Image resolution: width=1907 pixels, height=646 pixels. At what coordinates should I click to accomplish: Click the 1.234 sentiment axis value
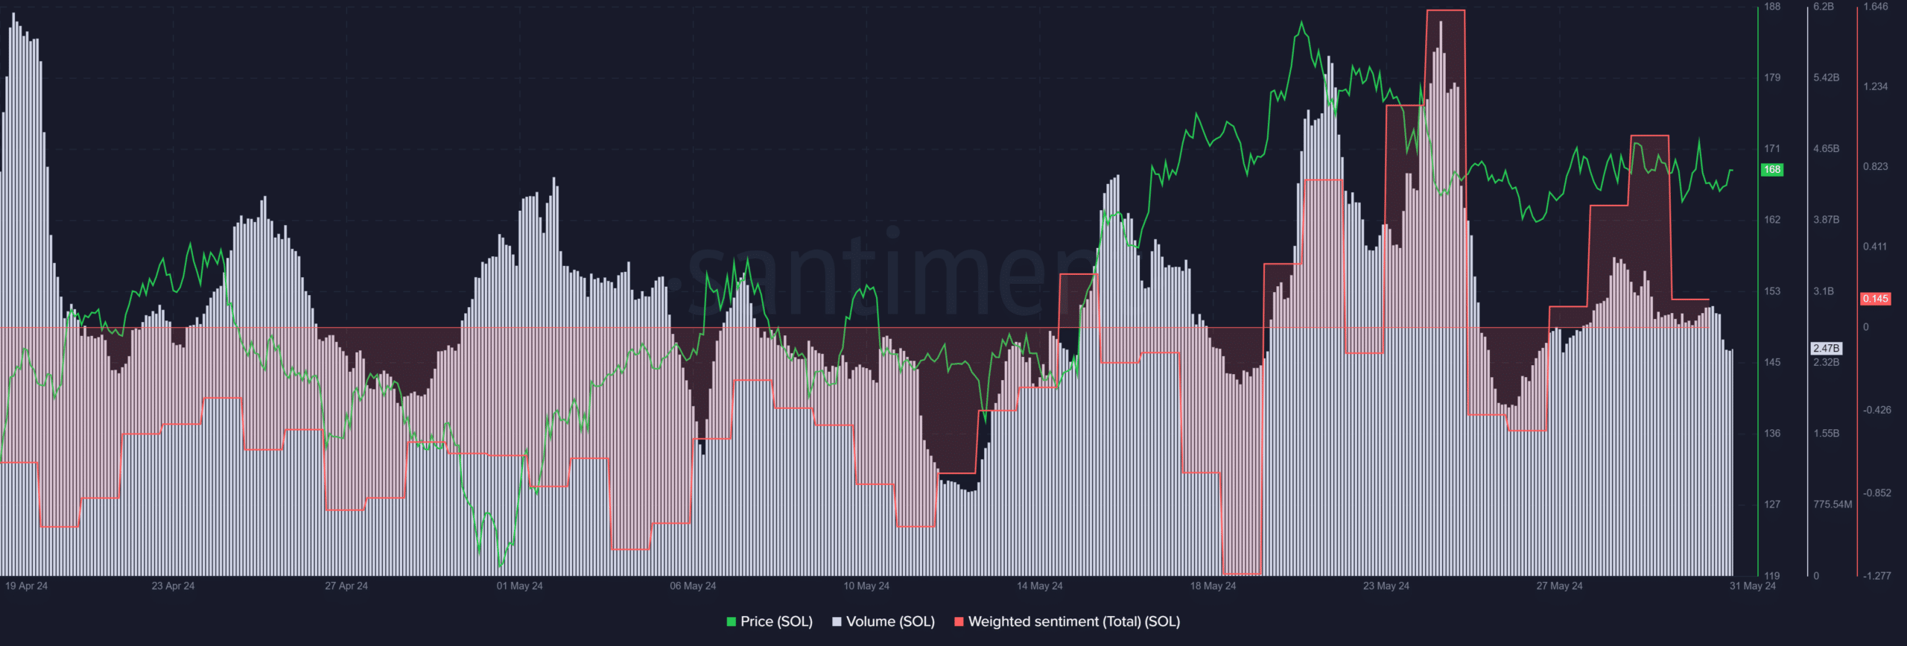[1876, 87]
